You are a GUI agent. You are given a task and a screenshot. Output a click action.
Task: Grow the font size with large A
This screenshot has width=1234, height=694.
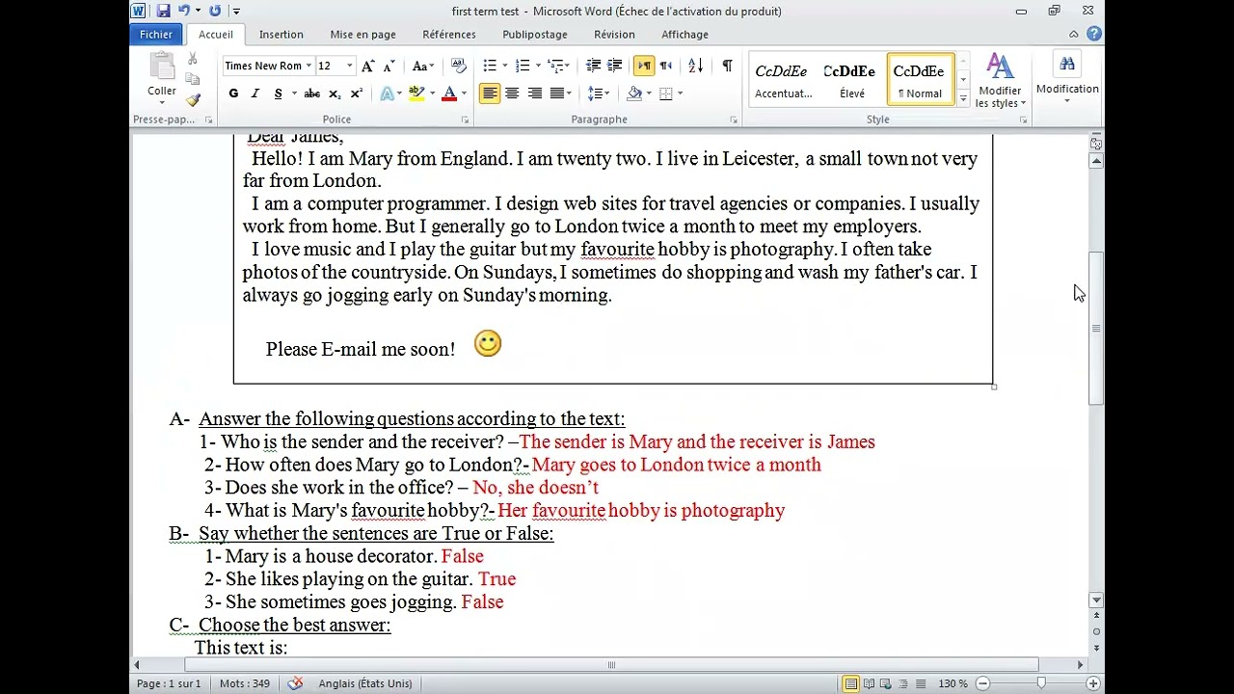pos(367,66)
